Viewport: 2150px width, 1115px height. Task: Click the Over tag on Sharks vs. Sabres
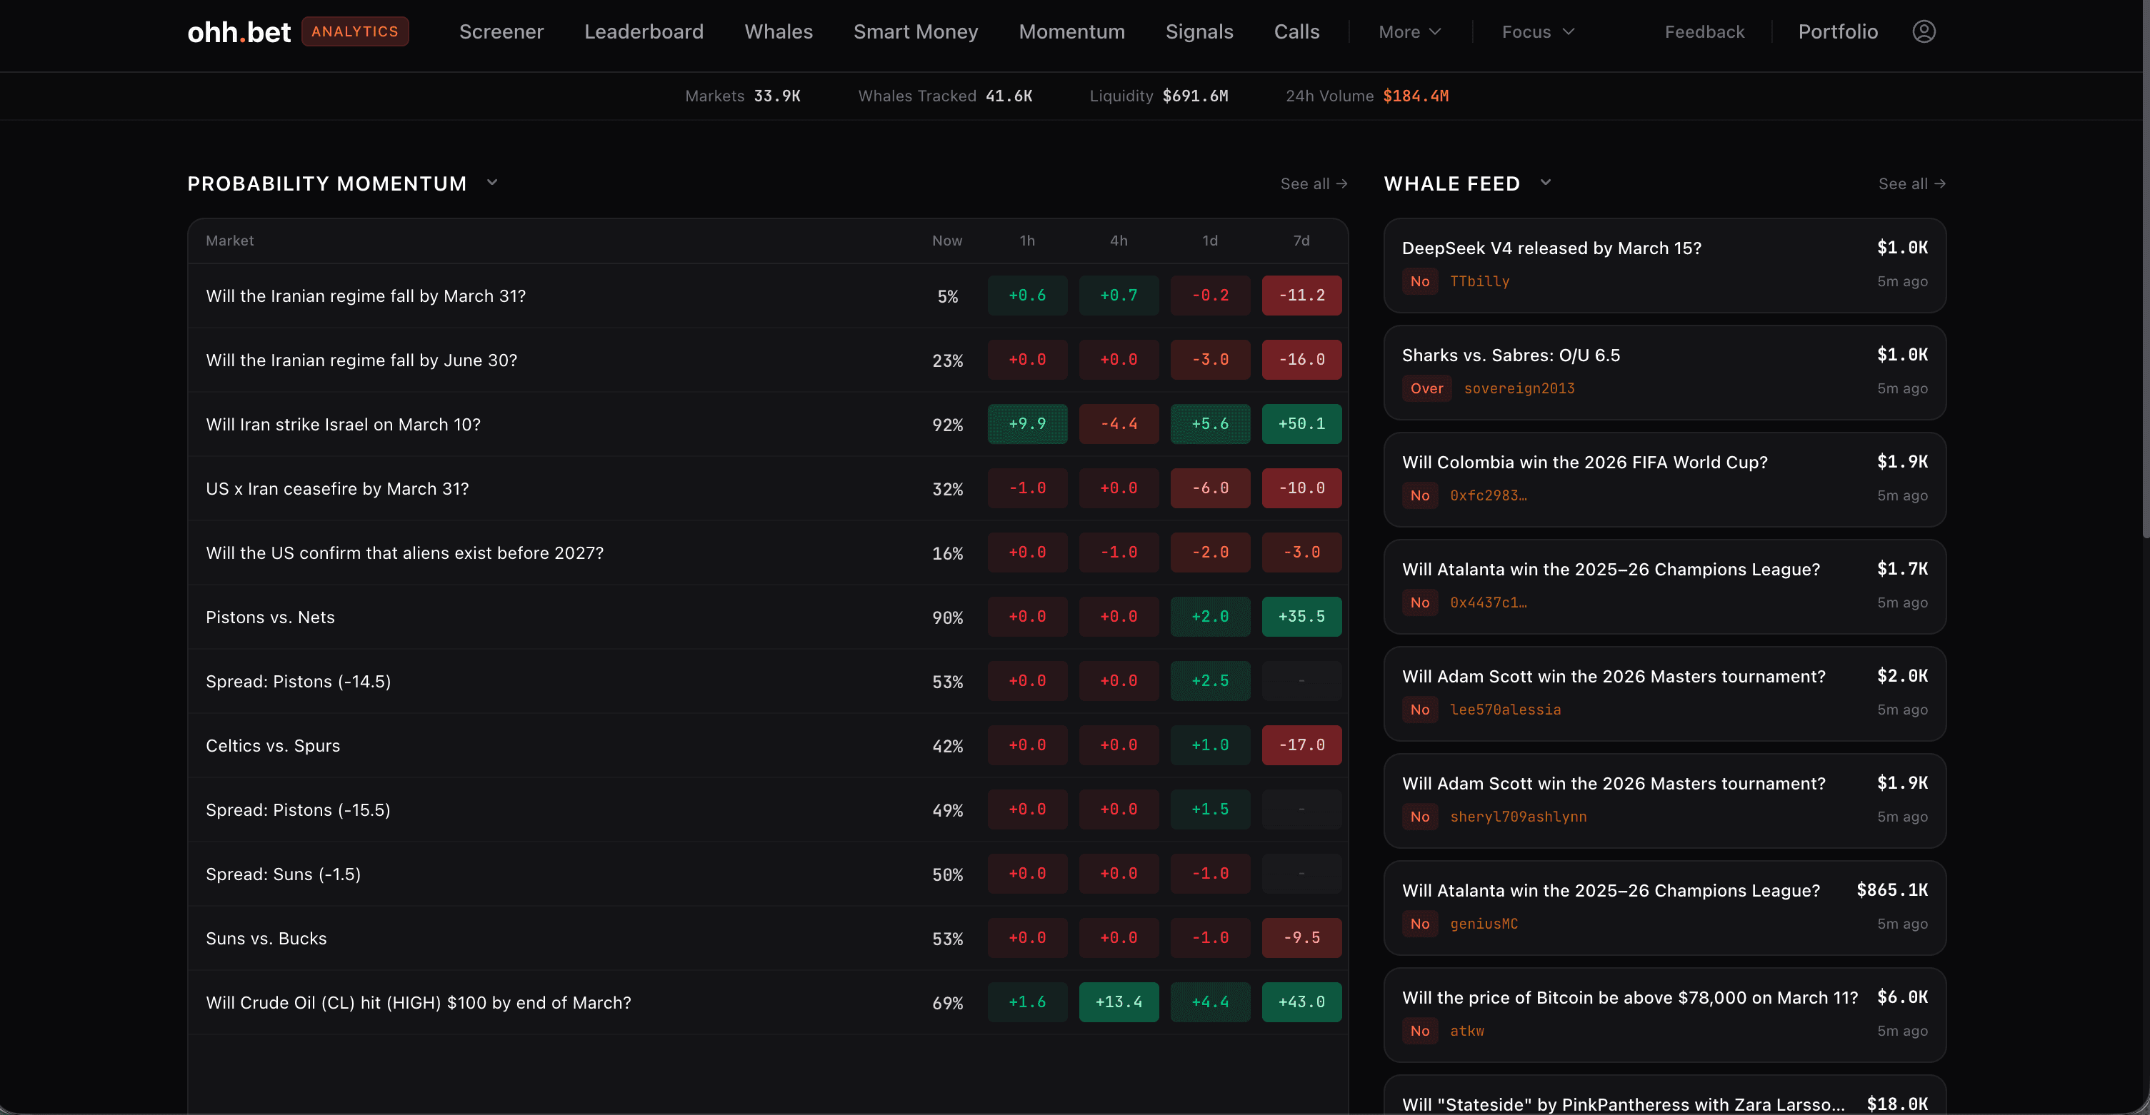pyautogui.click(x=1426, y=388)
